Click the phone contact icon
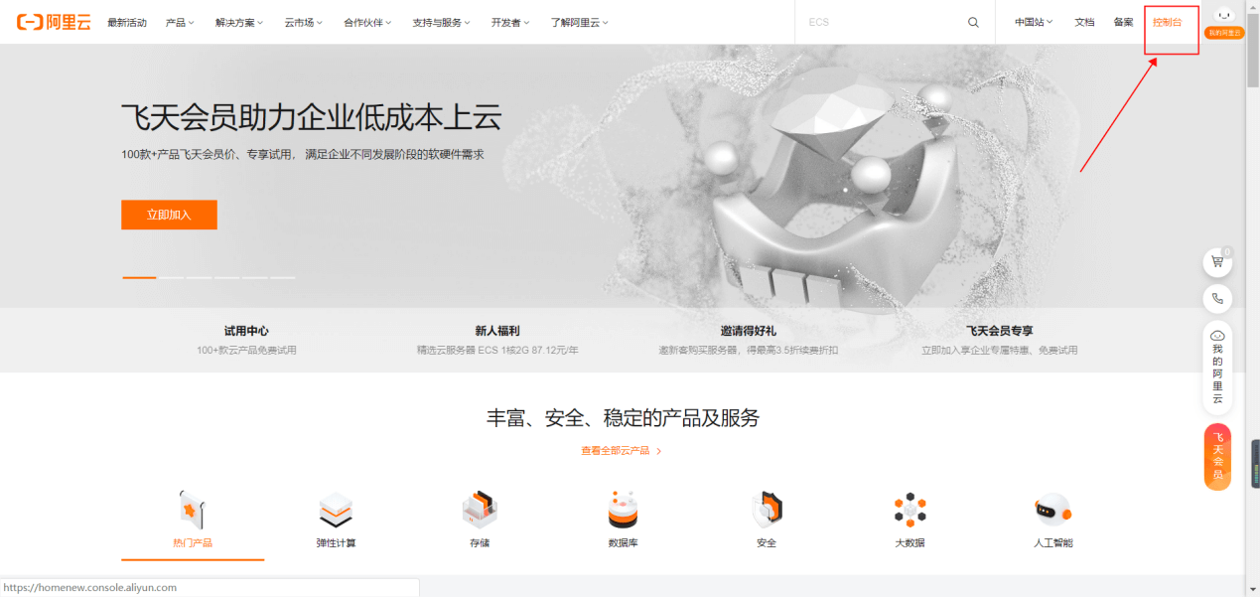This screenshot has width=1260, height=597. 1217,298
